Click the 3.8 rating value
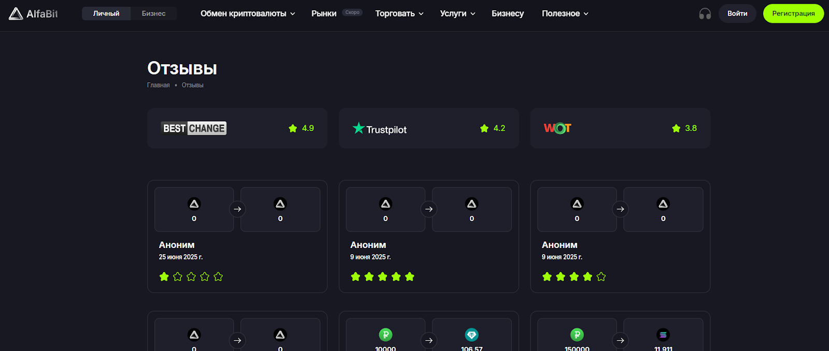 [691, 128]
